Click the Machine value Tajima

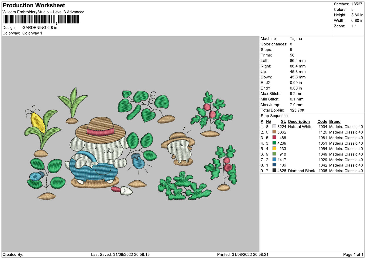296,39
